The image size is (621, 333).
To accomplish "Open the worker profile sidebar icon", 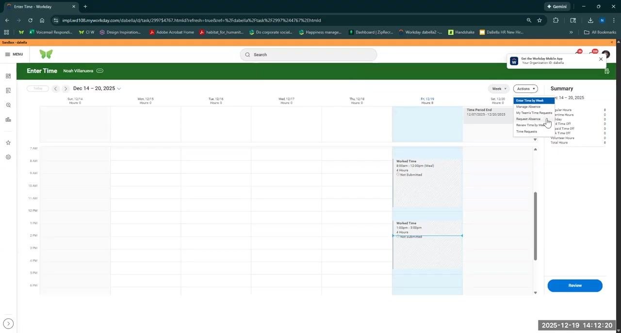I will pyautogui.click(x=8, y=91).
